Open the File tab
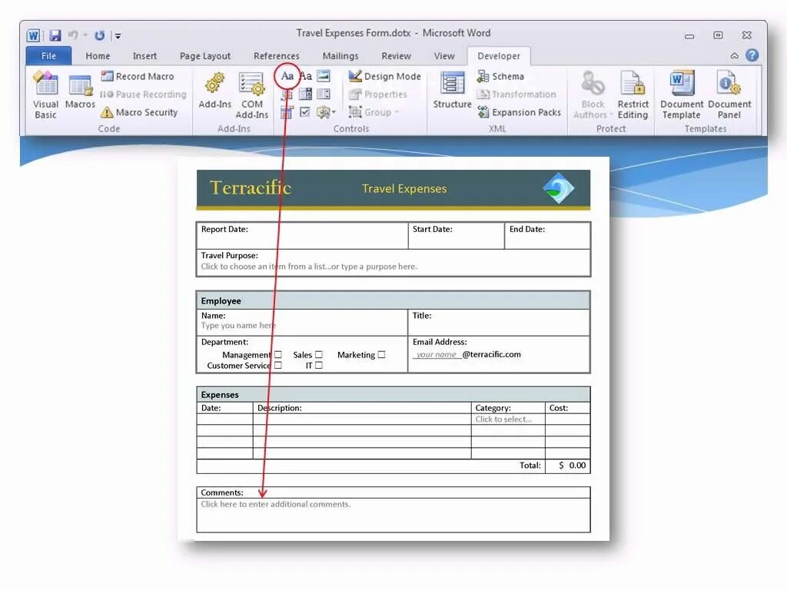 (48, 55)
